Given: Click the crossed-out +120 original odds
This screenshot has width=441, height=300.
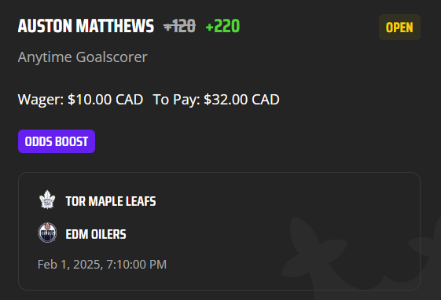Looking at the screenshot, I should click(179, 26).
